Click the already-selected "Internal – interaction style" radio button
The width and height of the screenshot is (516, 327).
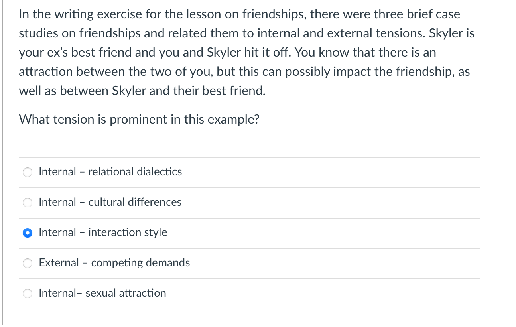click(27, 233)
